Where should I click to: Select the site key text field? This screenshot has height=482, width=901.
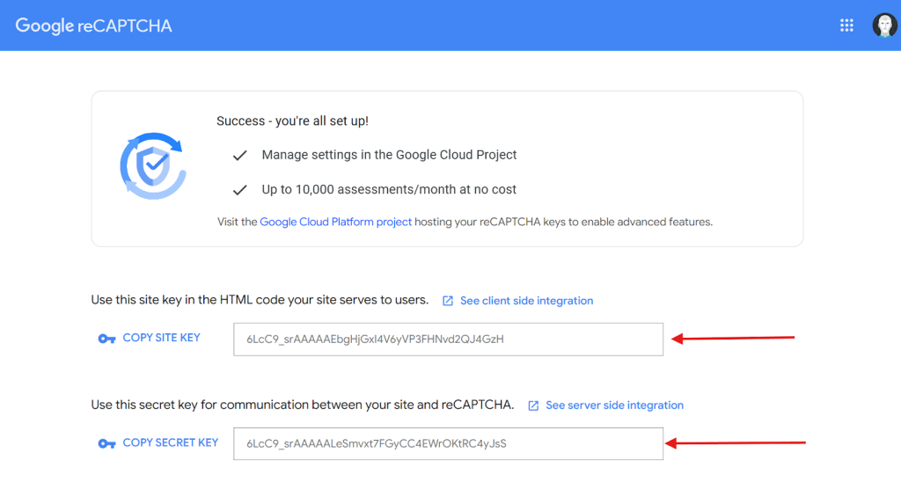click(448, 340)
